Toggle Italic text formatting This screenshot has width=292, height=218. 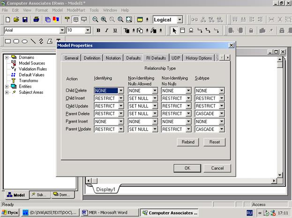click(107, 30)
